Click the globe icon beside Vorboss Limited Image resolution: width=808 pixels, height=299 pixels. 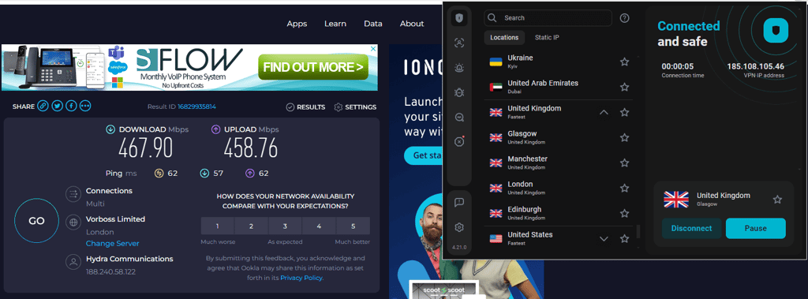tap(73, 222)
